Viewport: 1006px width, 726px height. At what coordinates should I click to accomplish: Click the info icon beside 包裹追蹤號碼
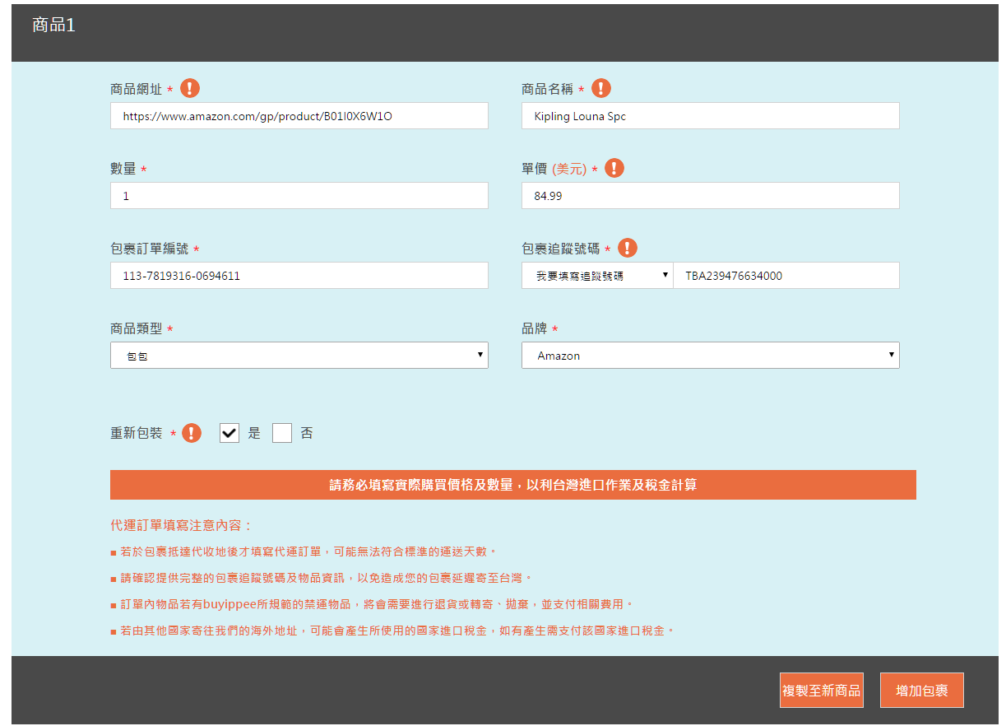628,248
